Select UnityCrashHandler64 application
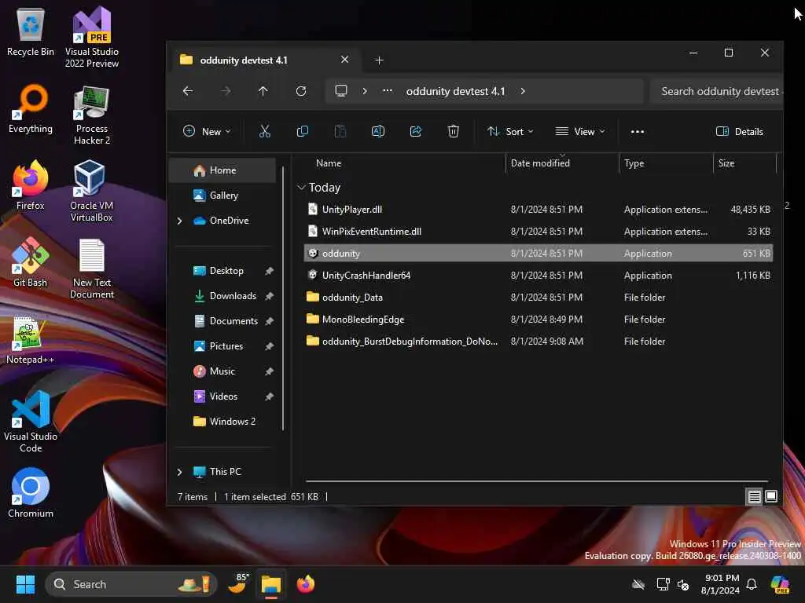The width and height of the screenshot is (805, 603). click(538, 276)
